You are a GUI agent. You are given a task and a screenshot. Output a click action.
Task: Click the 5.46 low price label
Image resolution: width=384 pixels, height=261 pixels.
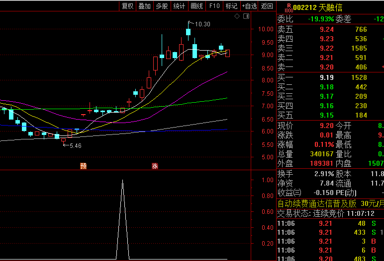[x=76, y=146]
